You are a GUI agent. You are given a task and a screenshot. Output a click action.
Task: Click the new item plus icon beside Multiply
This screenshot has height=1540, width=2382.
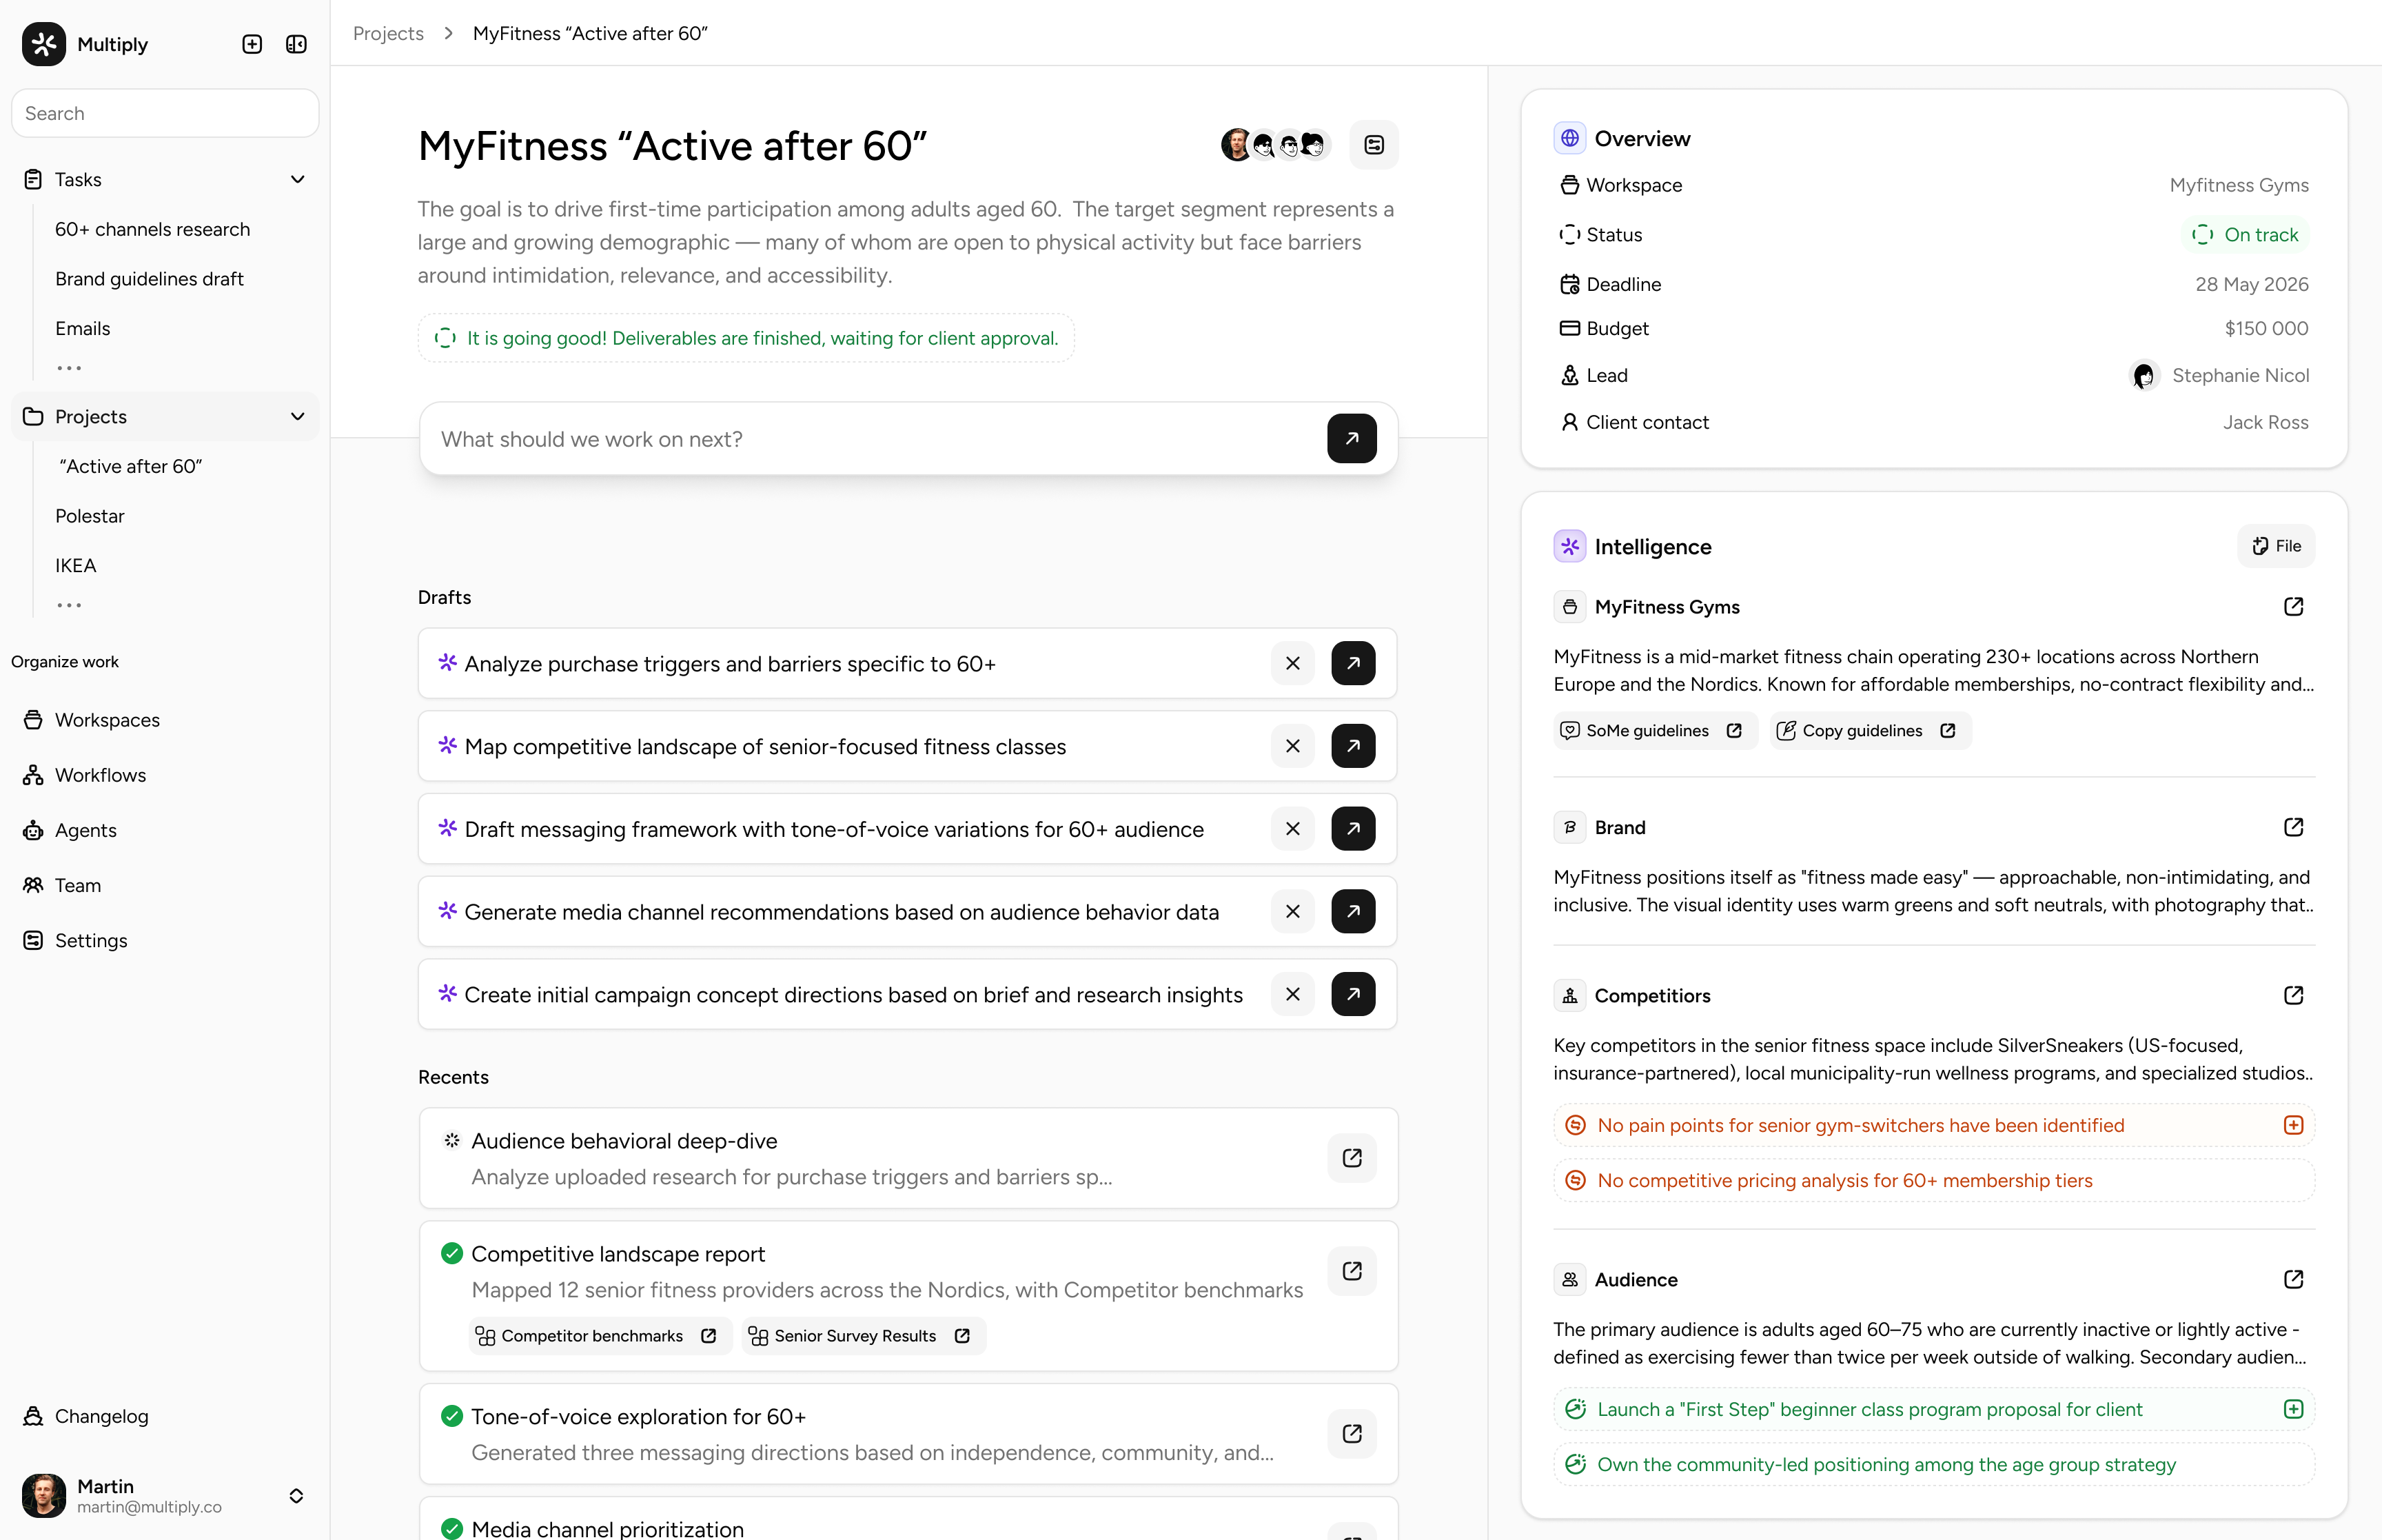point(252,44)
